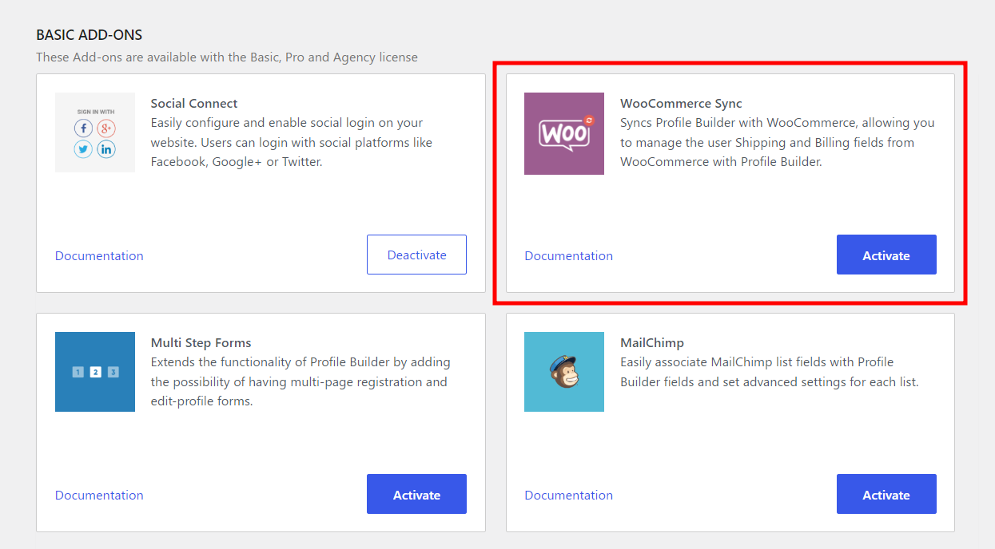Click the Twitter bird icon in Social Connect thumbnail

pyautogui.click(x=84, y=149)
